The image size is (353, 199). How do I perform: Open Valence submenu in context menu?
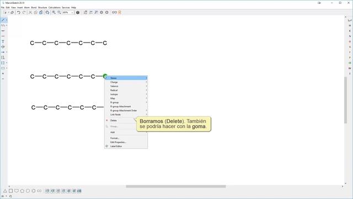pyautogui.click(x=126, y=86)
